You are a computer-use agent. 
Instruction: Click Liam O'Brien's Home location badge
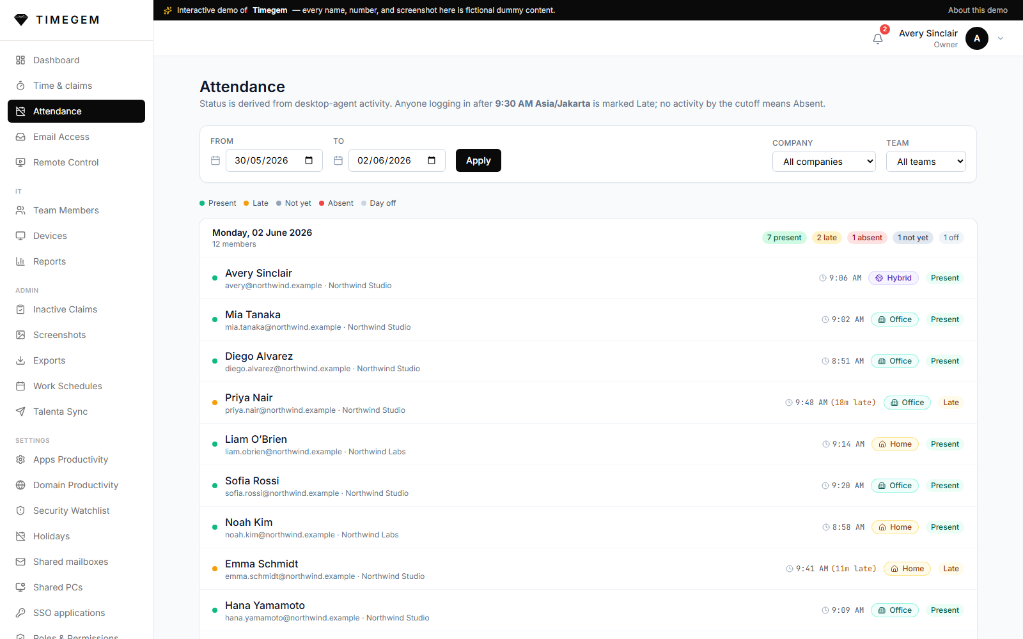point(895,444)
